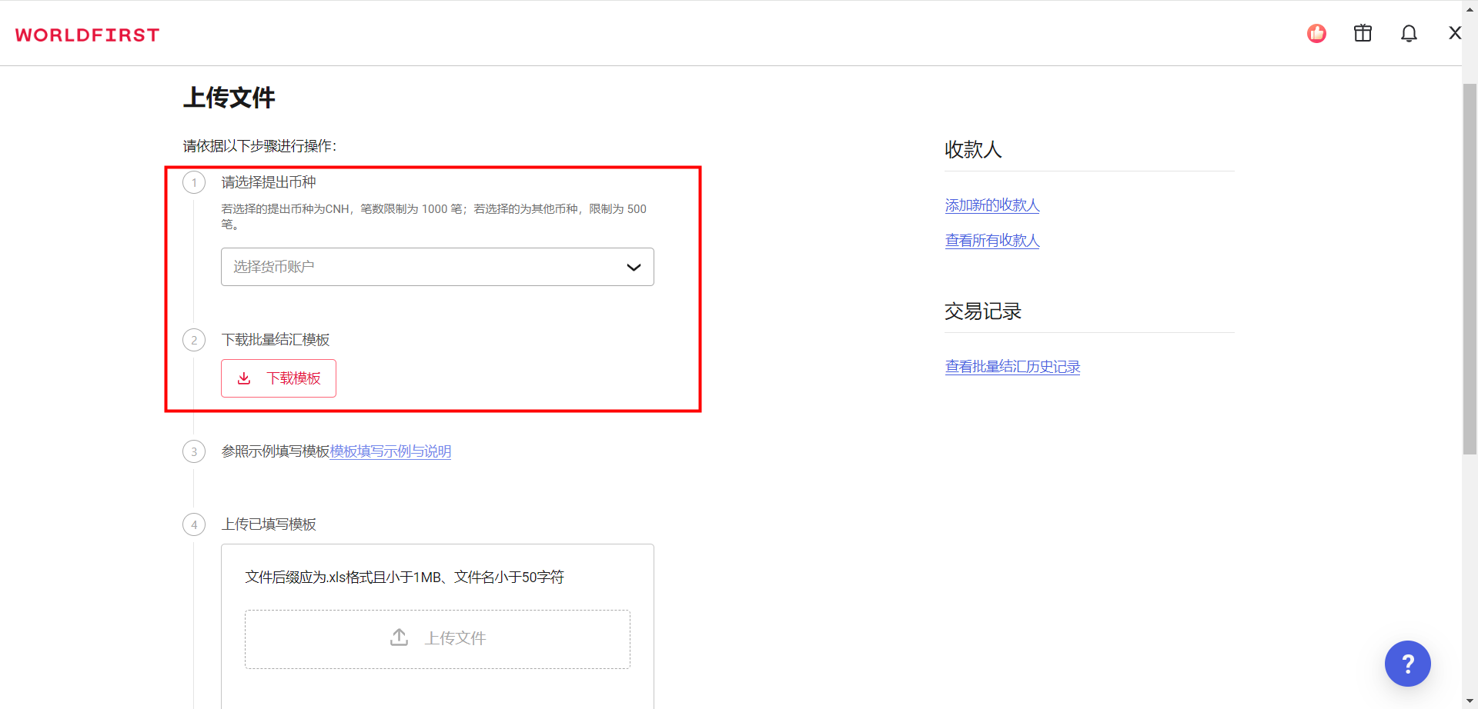Show notifications via the bell icon
This screenshot has width=1478, height=709.
coord(1409,34)
